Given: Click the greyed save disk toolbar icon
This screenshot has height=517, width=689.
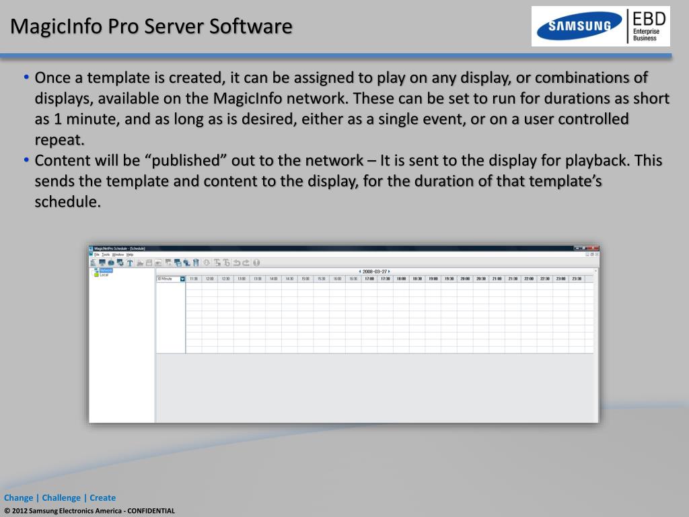Looking at the screenshot, I should pos(149,263).
